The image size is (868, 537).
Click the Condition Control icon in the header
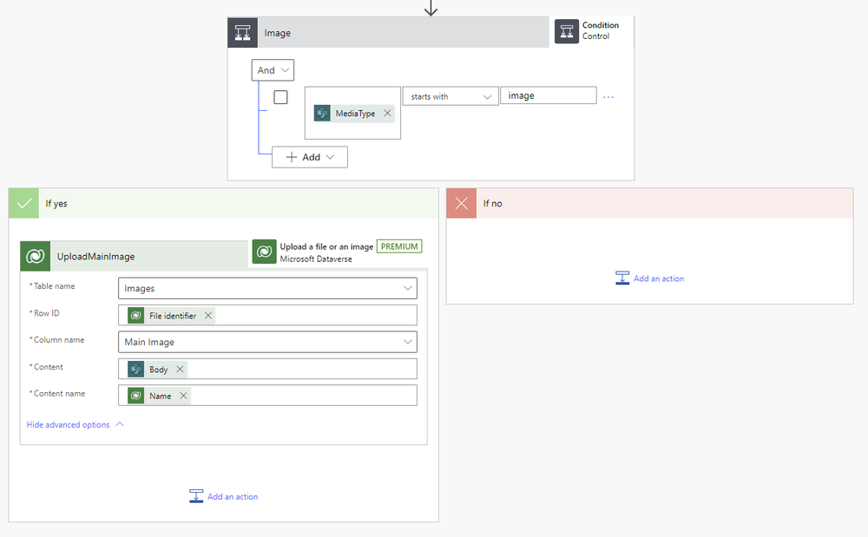coord(567,30)
